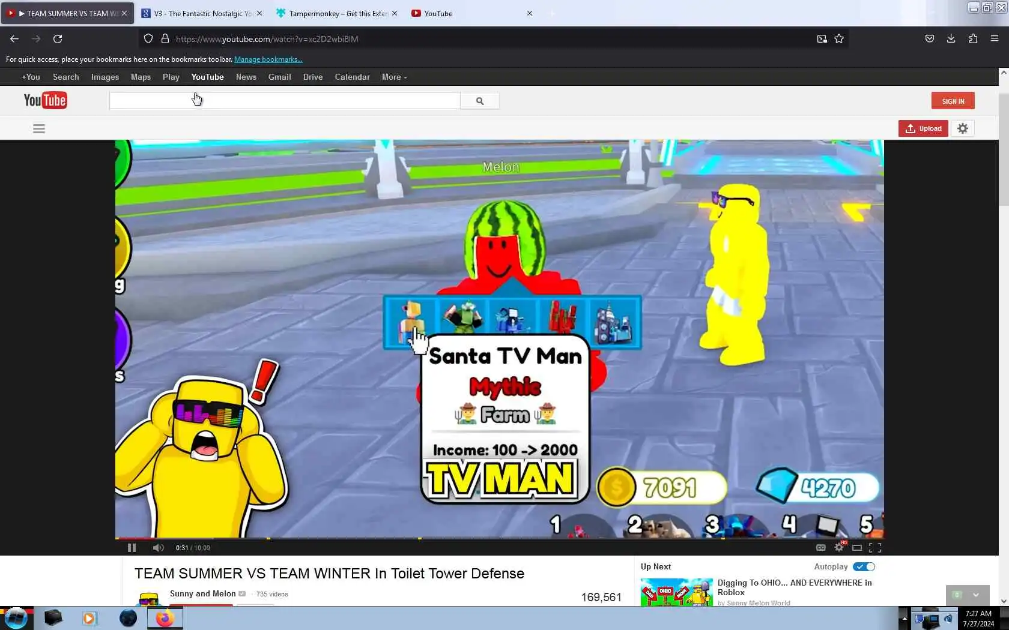This screenshot has width=1009, height=630.
Task: Open Maps in the Google bar
Action: point(141,77)
